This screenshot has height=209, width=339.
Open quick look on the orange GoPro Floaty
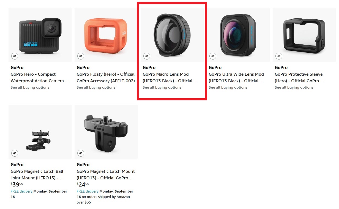coord(81,56)
